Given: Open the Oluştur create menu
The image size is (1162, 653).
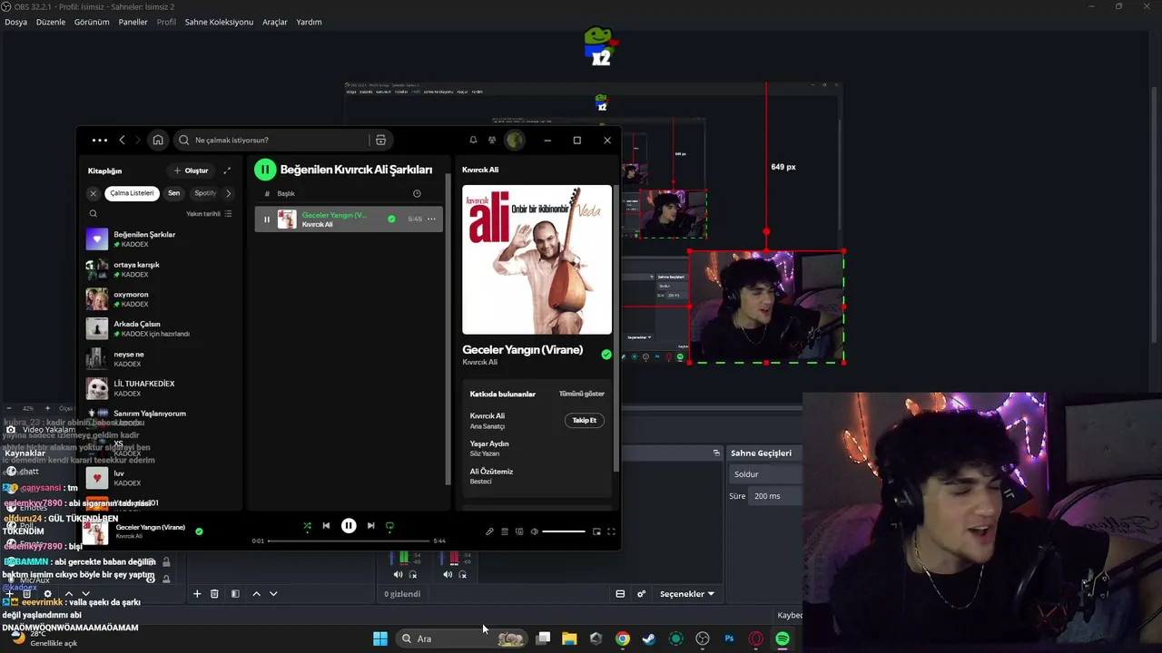Looking at the screenshot, I should 191,171.
